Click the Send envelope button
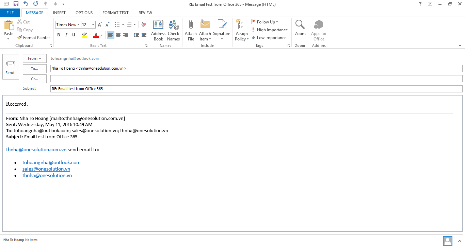 11,67
